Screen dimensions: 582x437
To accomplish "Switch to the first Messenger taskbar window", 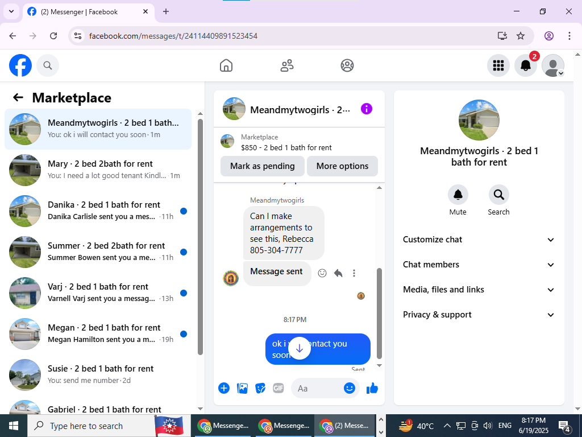I will pos(222,426).
